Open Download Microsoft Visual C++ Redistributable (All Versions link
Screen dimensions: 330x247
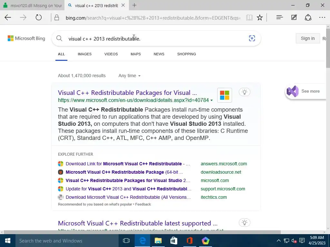[128, 197]
